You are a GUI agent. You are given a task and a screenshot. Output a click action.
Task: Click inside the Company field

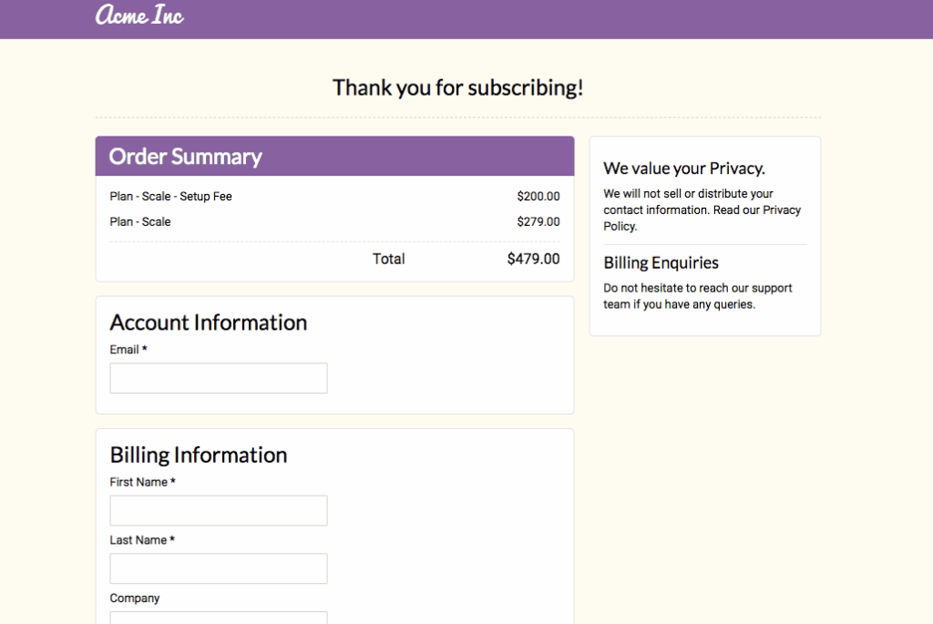(218, 620)
